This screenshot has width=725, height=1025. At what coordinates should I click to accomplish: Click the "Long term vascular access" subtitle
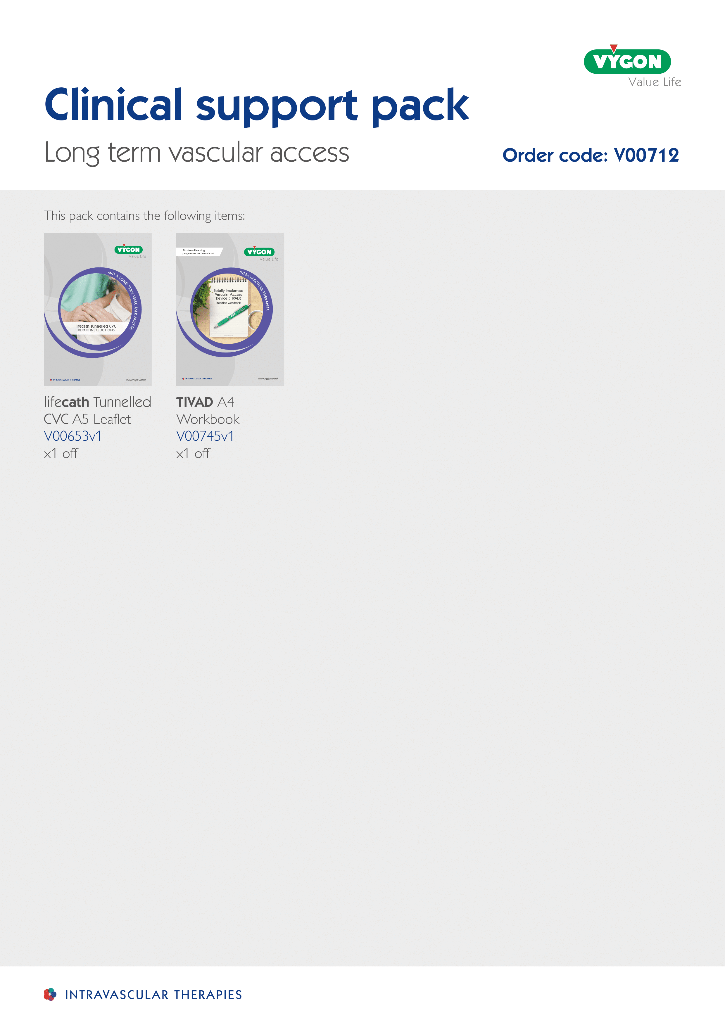click(196, 153)
